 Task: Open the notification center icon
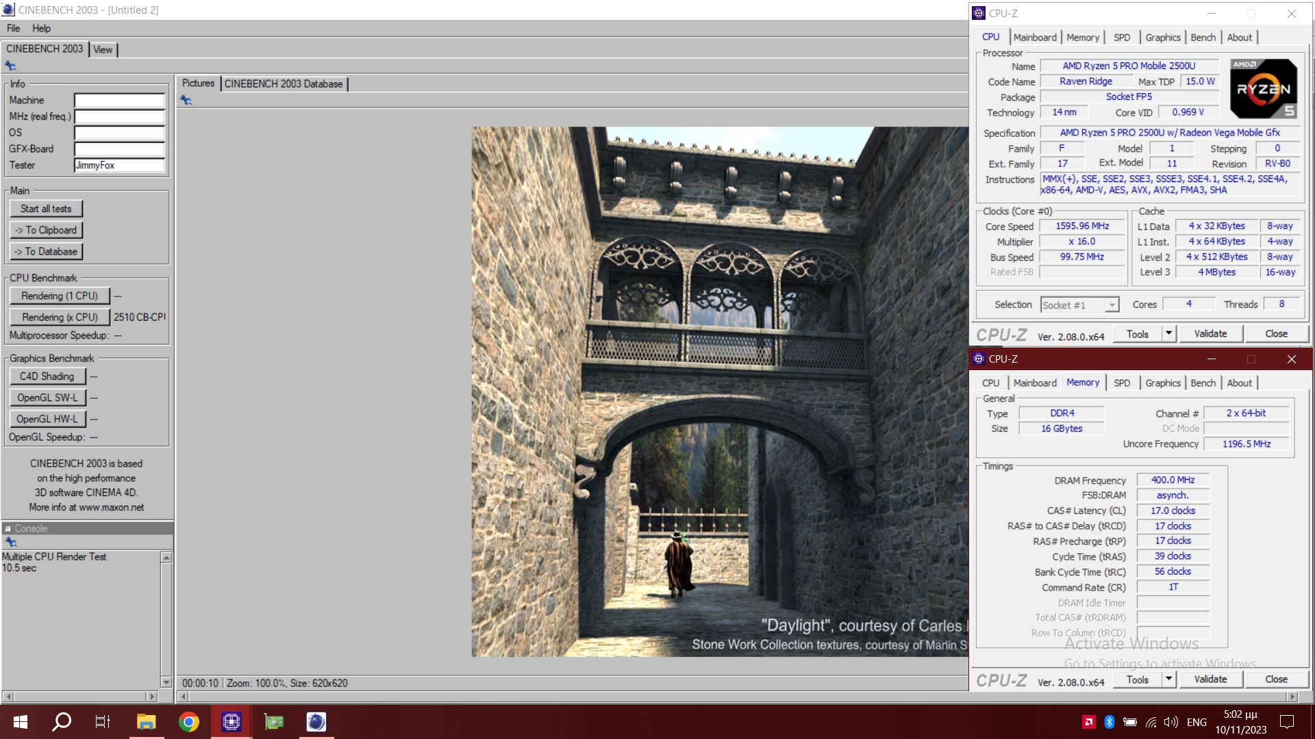click(x=1287, y=722)
